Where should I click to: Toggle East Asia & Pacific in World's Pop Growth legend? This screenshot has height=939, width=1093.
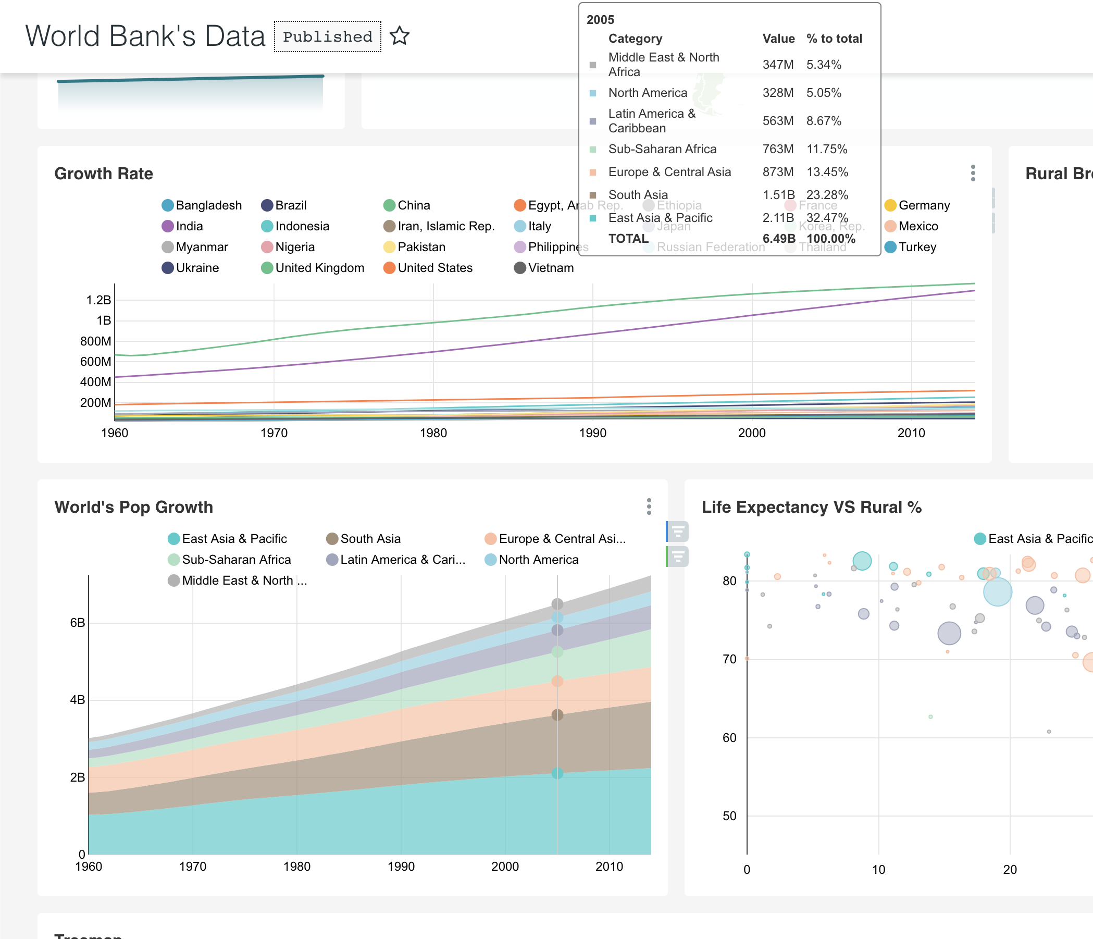[x=174, y=539]
